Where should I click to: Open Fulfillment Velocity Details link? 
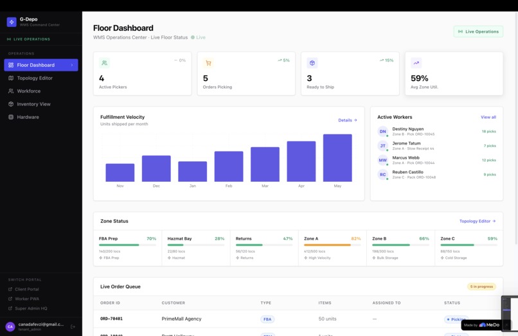[x=348, y=120]
